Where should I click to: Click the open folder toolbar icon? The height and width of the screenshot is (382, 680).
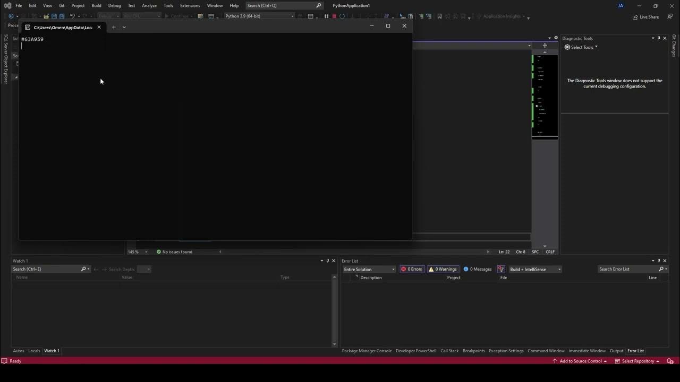[x=46, y=16]
